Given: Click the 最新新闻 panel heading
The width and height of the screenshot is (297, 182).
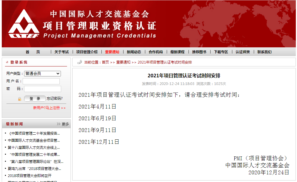Looking at the screenshot, I should click(14, 124).
